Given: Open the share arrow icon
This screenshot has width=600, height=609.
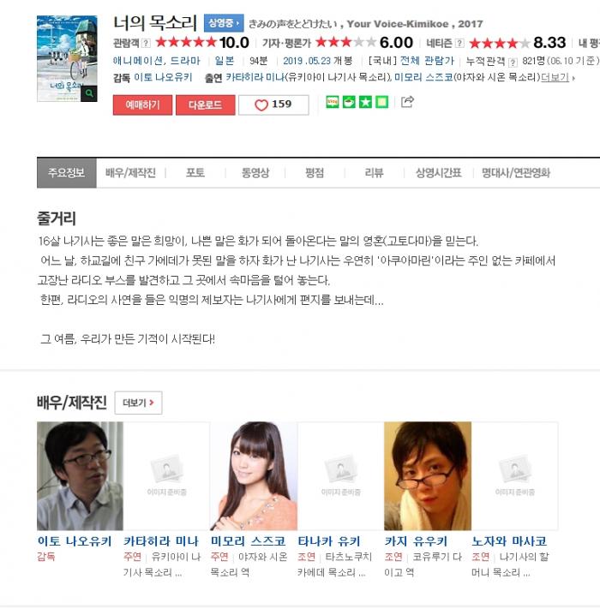Looking at the screenshot, I should point(407,102).
